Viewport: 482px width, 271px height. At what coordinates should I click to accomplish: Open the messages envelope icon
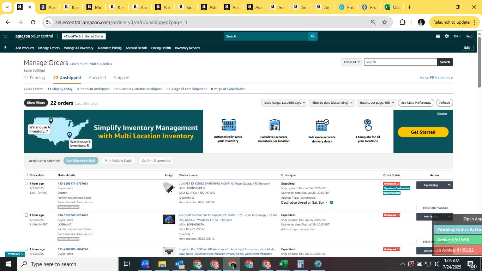click(438, 36)
